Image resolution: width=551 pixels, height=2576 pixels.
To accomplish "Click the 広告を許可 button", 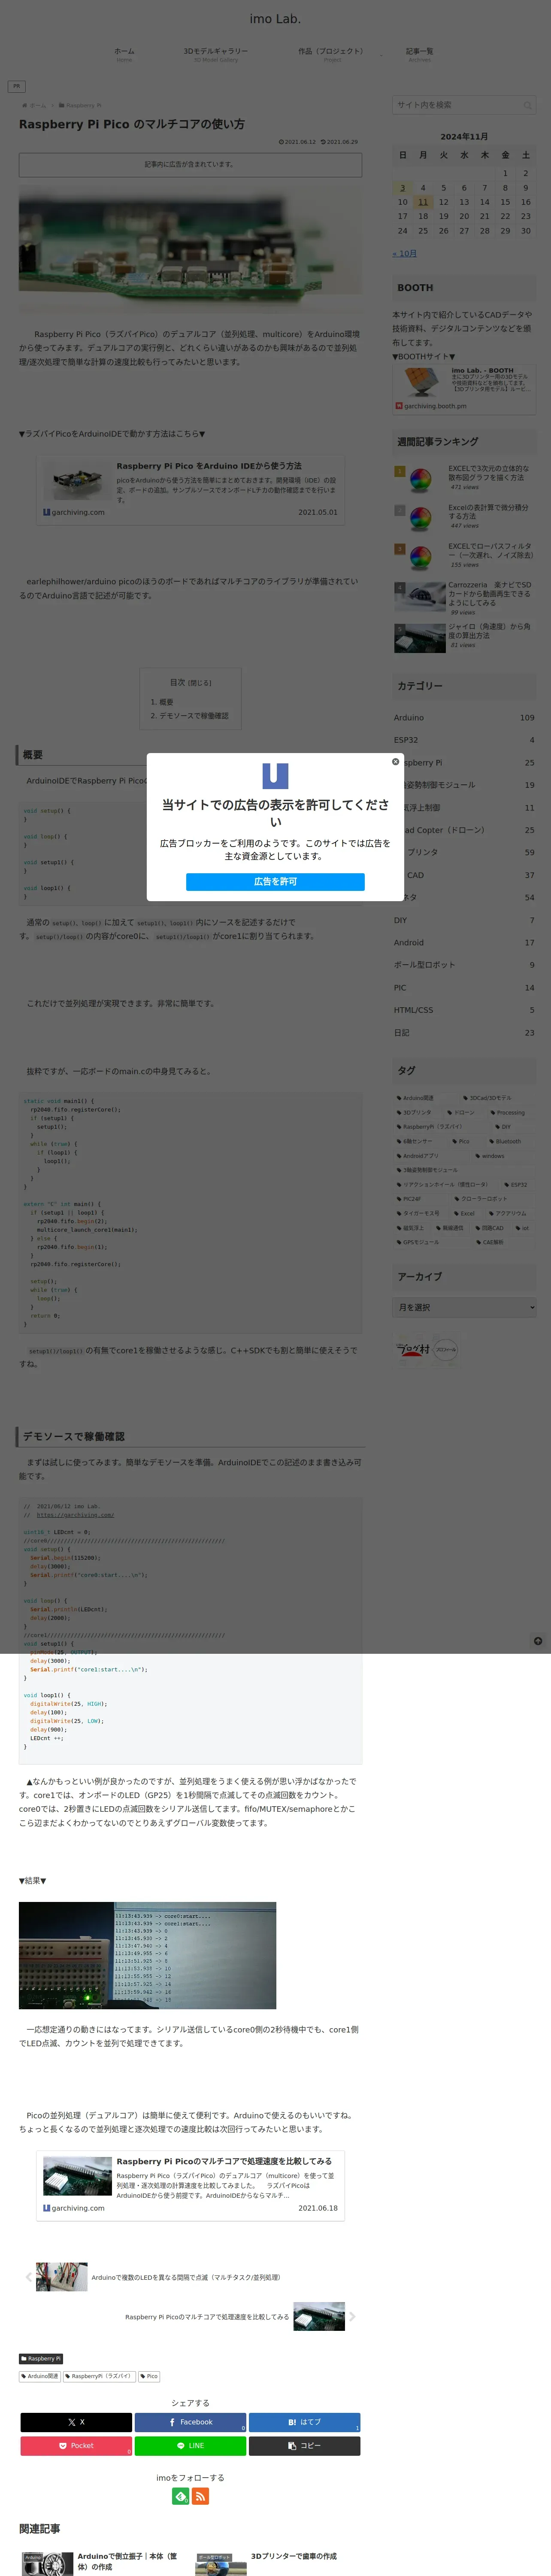I will [x=275, y=882].
